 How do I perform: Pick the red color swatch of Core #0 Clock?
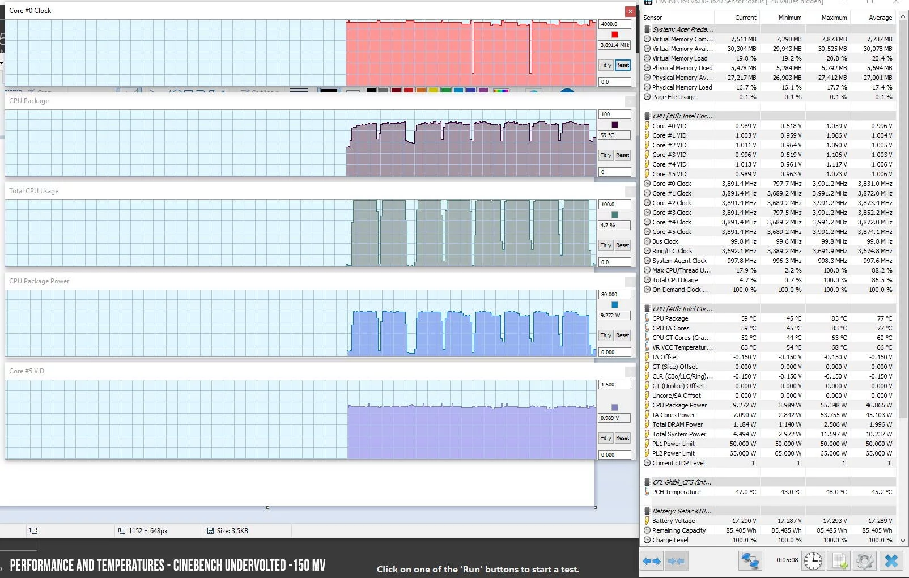click(x=615, y=35)
